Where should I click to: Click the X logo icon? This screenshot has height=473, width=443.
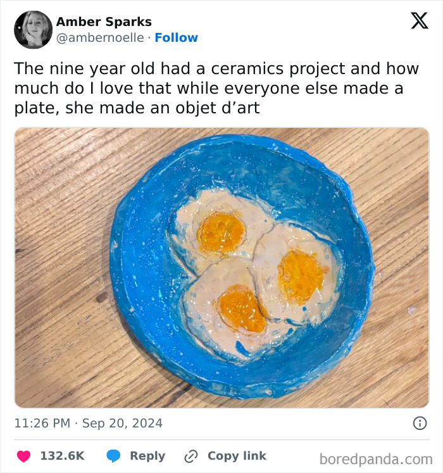click(419, 22)
